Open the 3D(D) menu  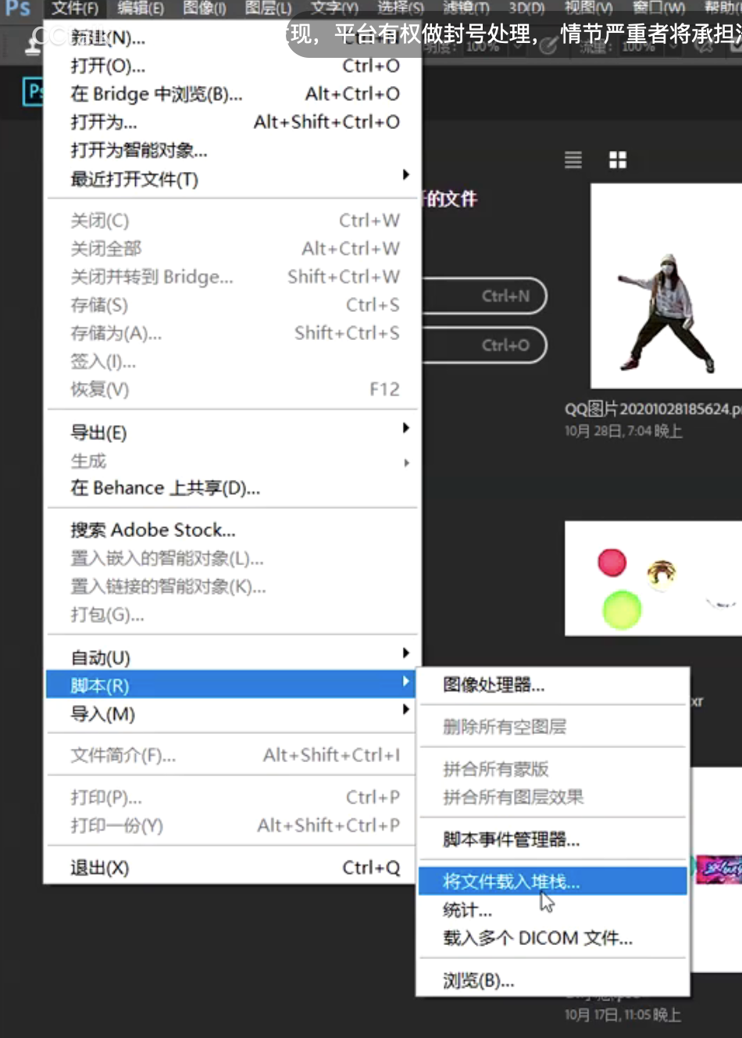pyautogui.click(x=527, y=9)
